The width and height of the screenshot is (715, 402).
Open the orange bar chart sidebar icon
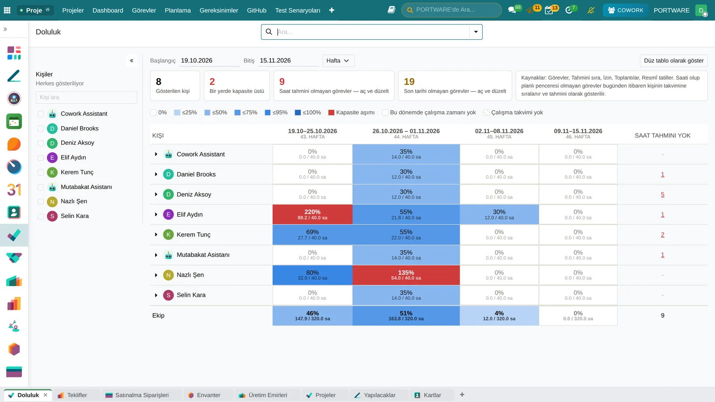[14, 304]
